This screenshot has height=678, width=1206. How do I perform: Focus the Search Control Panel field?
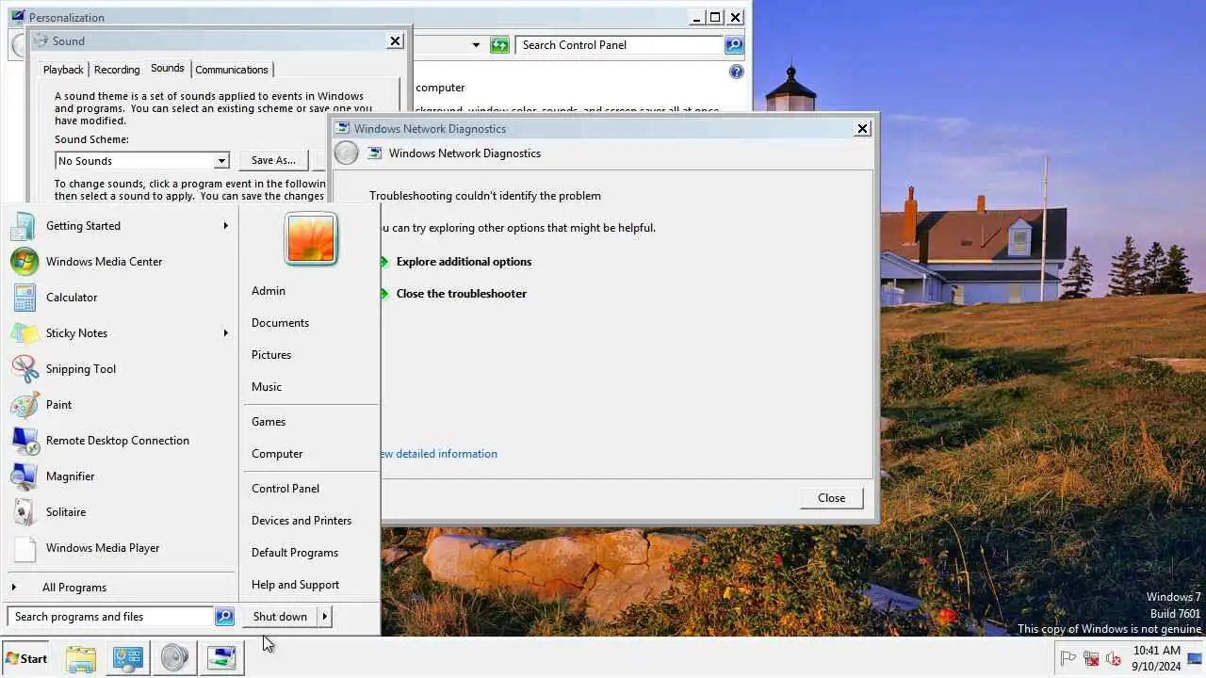click(620, 45)
